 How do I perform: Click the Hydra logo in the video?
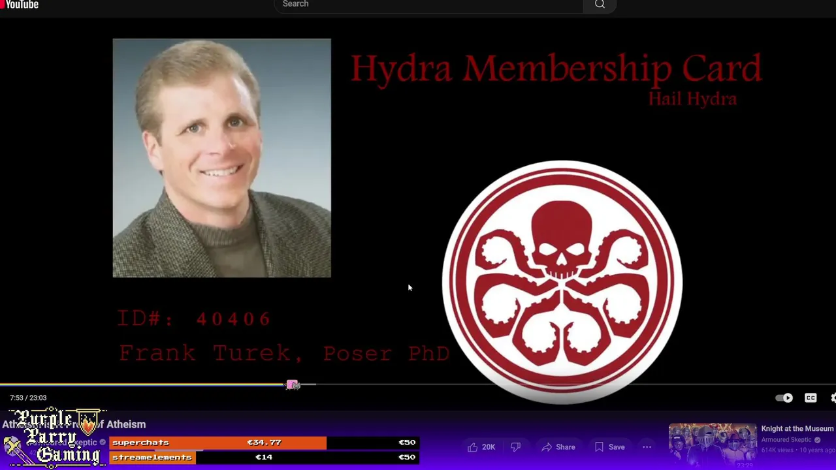tap(562, 282)
